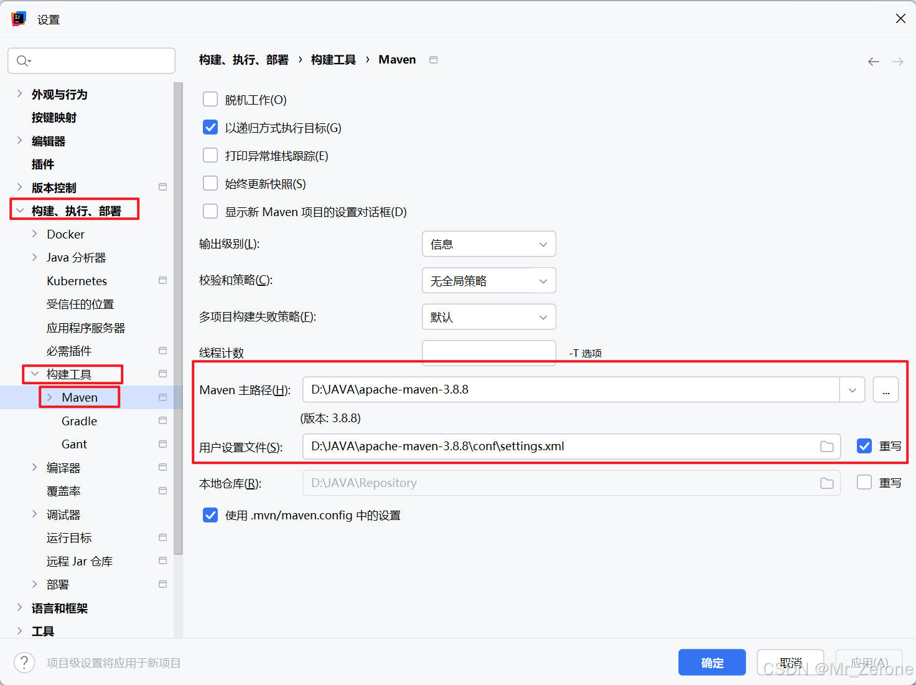Open Maven 主路径 dropdown arrow

pos(852,390)
